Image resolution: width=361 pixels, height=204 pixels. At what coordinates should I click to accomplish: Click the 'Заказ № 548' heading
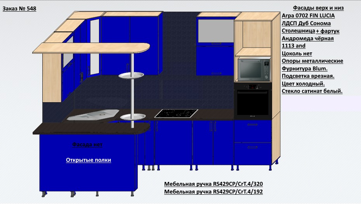click(19, 9)
